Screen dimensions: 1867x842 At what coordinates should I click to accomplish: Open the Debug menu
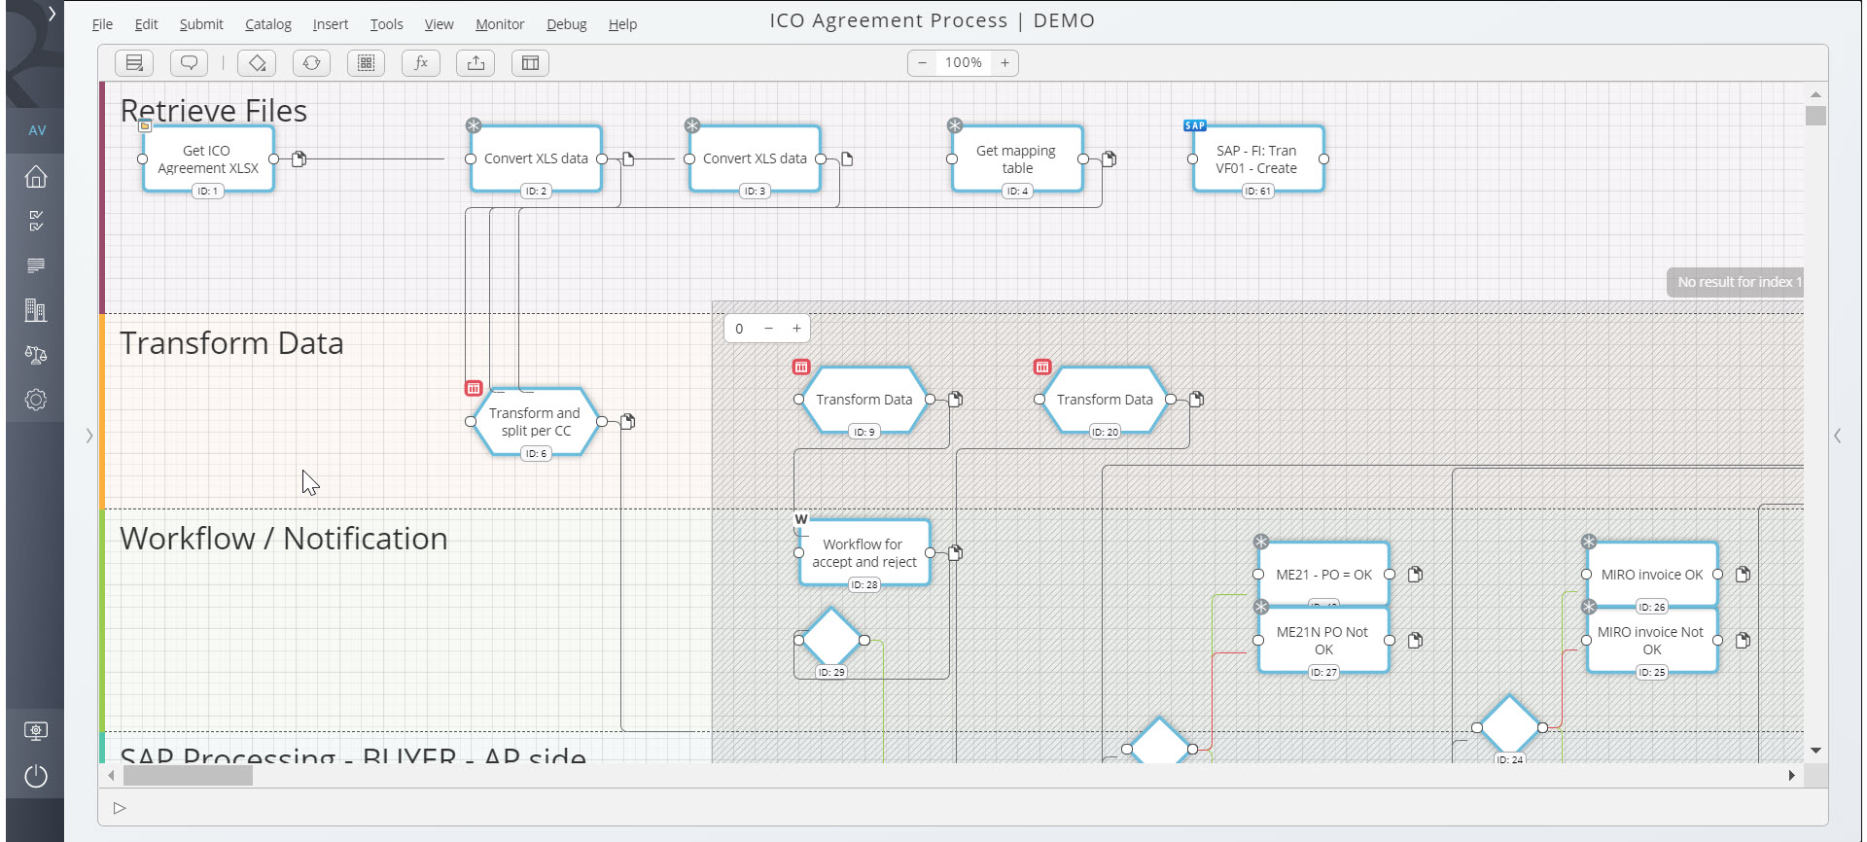coord(566,24)
